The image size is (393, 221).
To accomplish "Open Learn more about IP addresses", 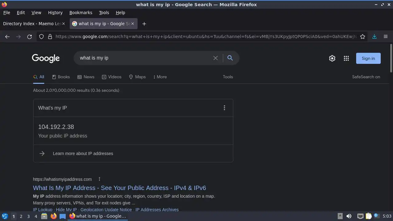I will coord(83,153).
